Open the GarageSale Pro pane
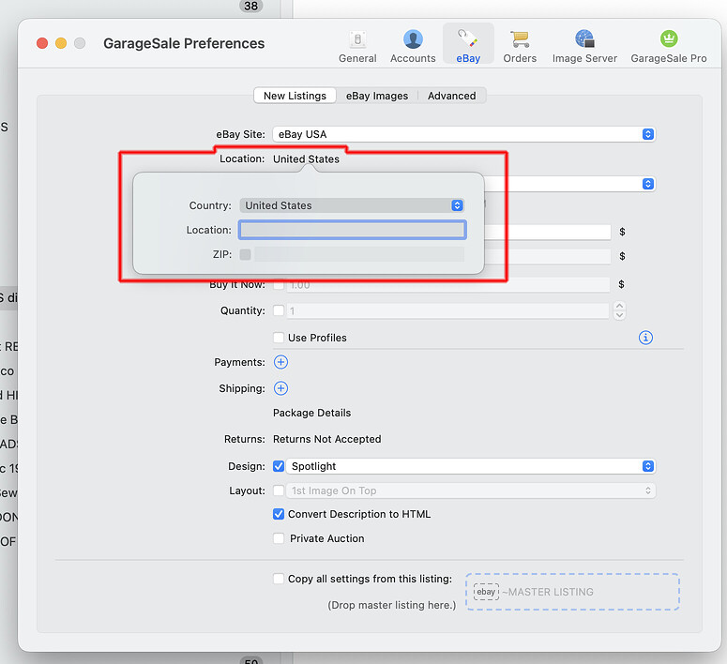727x664 pixels. point(669,46)
